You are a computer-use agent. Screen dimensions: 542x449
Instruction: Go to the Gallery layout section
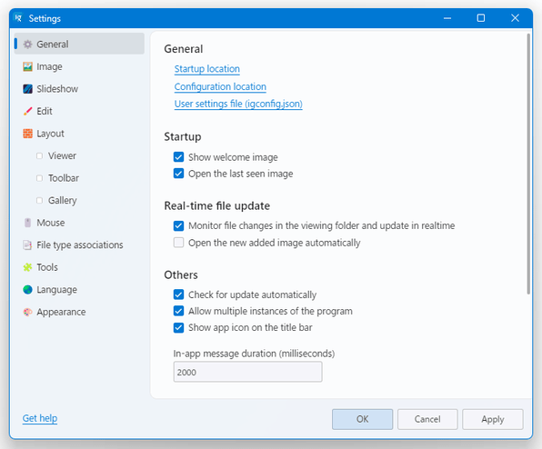pos(62,200)
